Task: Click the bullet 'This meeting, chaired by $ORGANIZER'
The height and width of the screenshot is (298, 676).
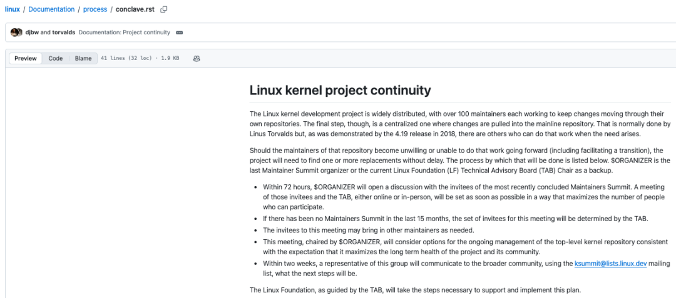Action: pos(465,247)
